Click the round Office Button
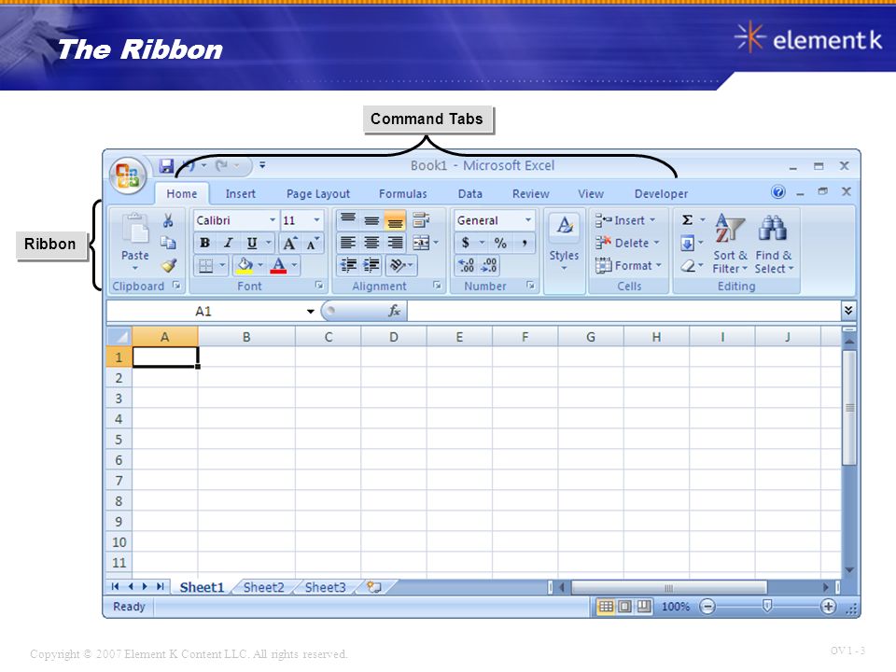Image resolution: width=896 pixels, height=672 pixels. click(128, 175)
